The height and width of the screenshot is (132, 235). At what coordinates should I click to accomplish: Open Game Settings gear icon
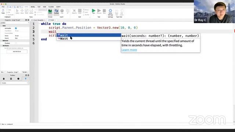point(110,12)
